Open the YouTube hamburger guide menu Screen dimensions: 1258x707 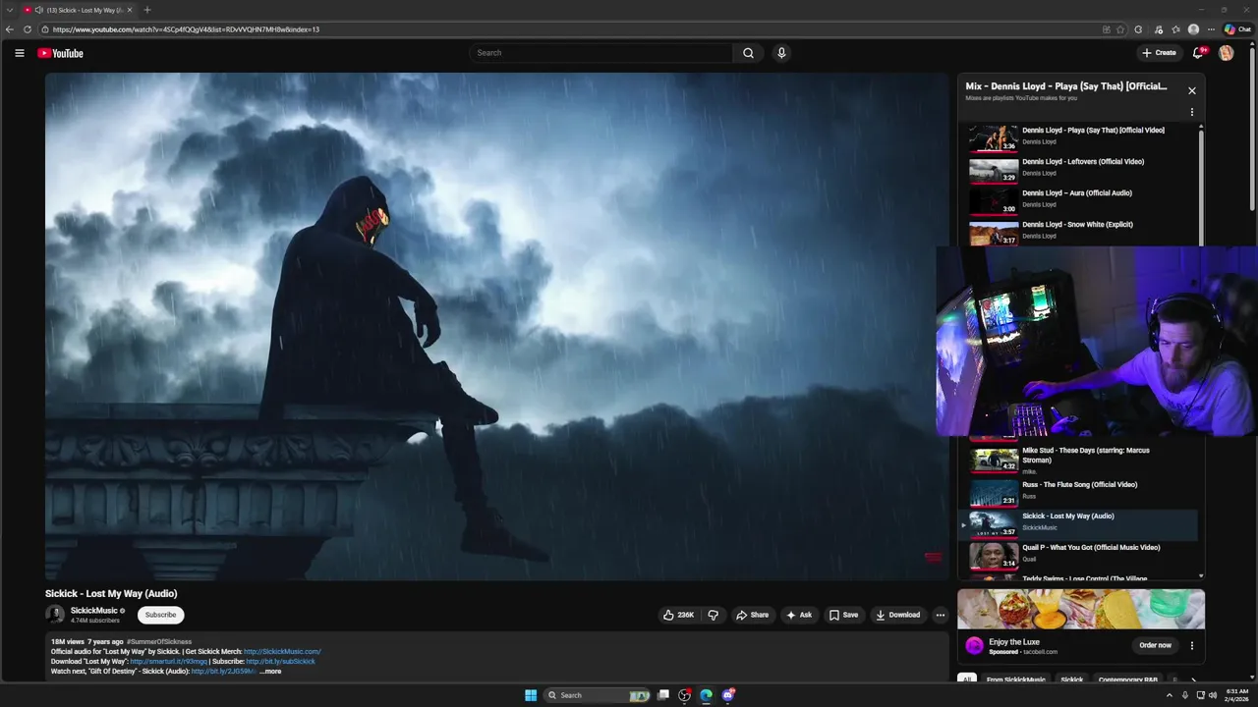[19, 53]
